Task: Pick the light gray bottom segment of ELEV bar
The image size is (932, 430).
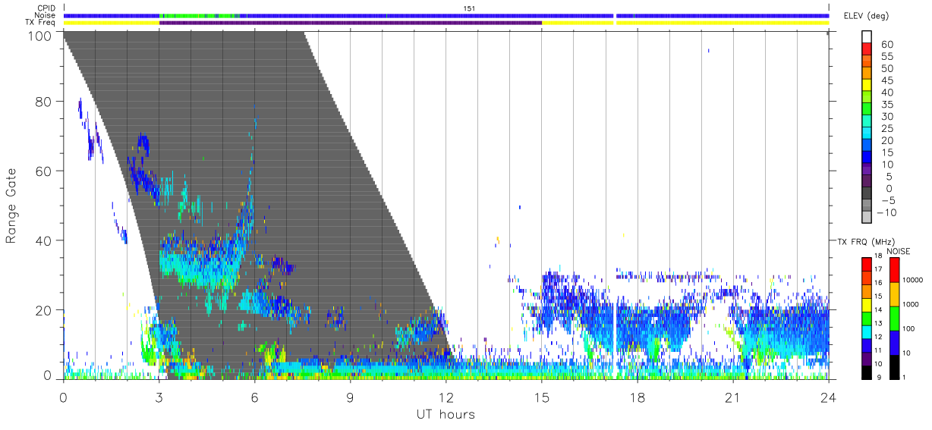Action: (x=868, y=218)
